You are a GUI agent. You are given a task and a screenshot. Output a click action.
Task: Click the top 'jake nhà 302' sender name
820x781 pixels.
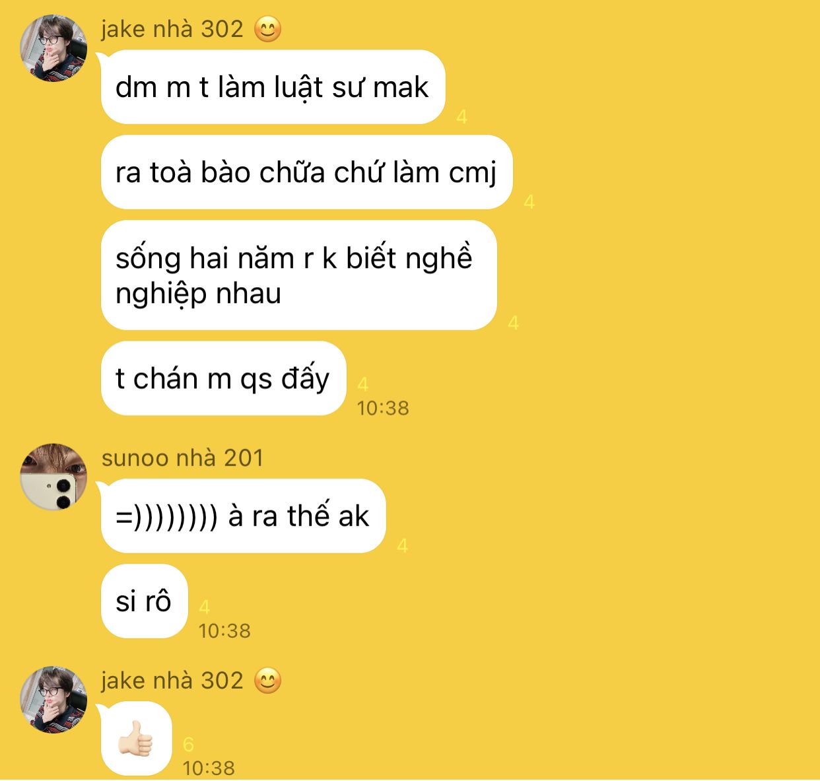[172, 29]
